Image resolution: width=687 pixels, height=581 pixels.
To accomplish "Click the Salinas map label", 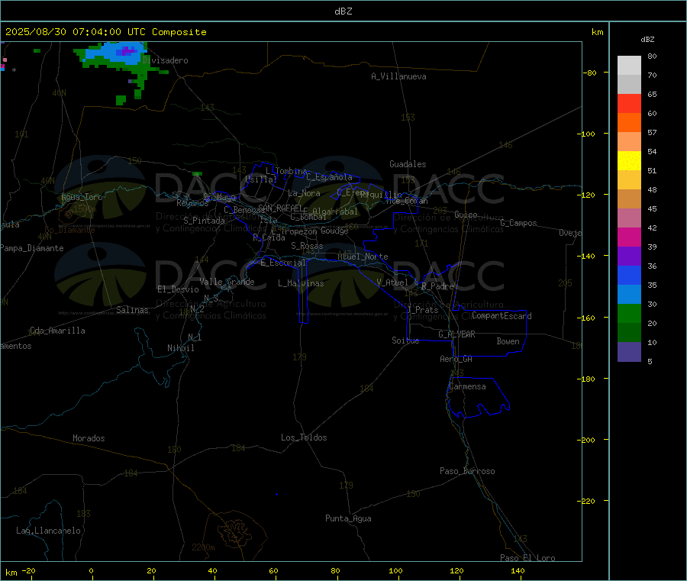I will click(132, 310).
